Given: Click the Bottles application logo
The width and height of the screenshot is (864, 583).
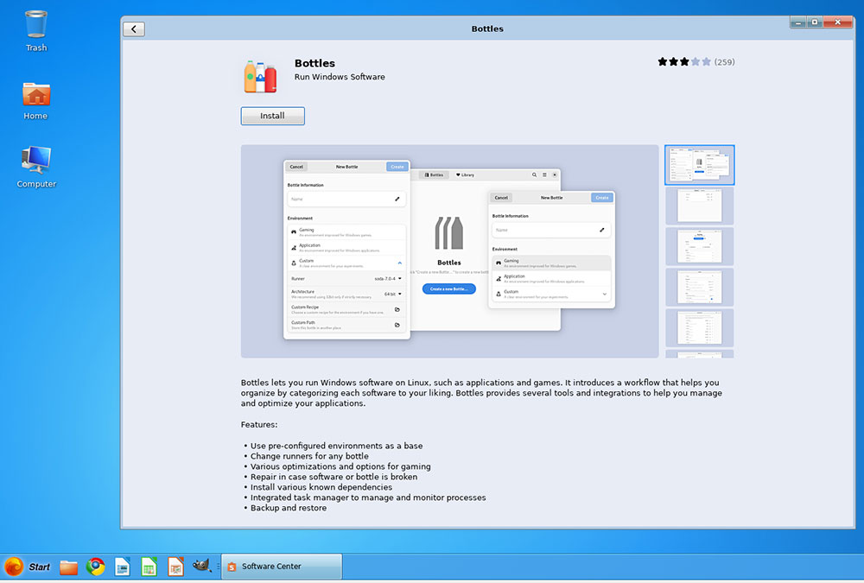Looking at the screenshot, I should pyautogui.click(x=258, y=76).
